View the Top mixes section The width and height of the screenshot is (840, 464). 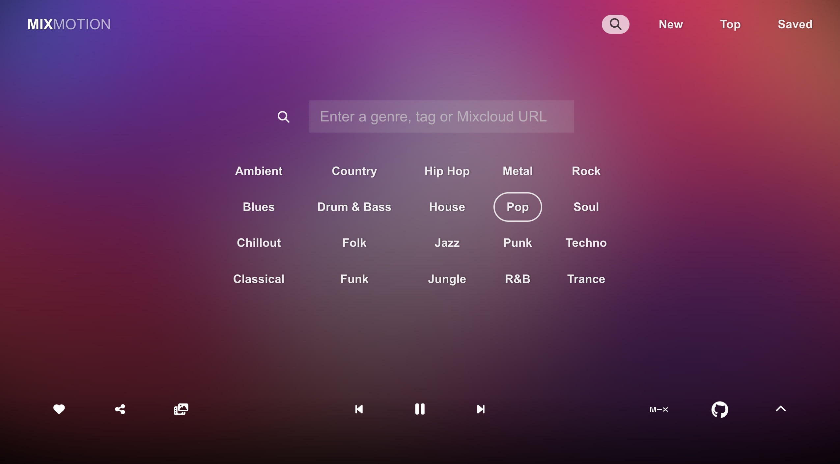tap(730, 24)
